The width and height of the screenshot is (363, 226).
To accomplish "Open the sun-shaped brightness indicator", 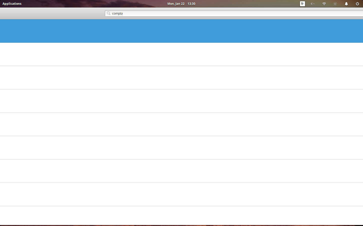I will [x=335, y=4].
